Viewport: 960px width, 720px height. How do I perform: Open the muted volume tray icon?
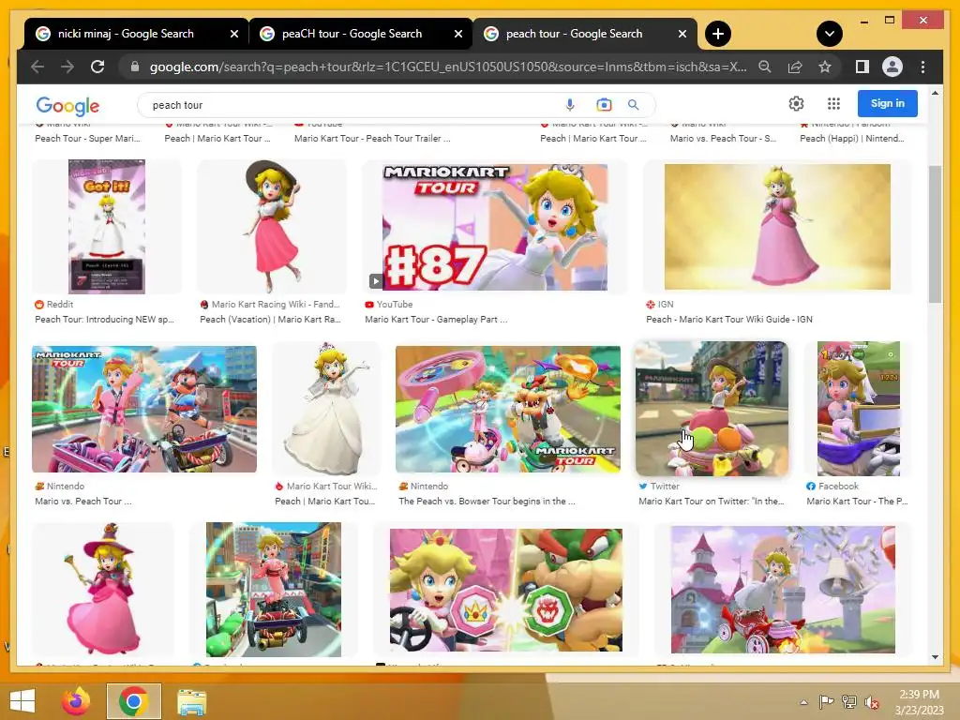(872, 702)
